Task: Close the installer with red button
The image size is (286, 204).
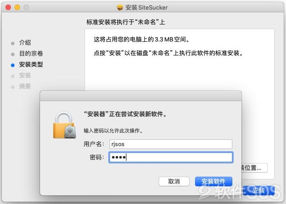Action: tap(8, 7)
